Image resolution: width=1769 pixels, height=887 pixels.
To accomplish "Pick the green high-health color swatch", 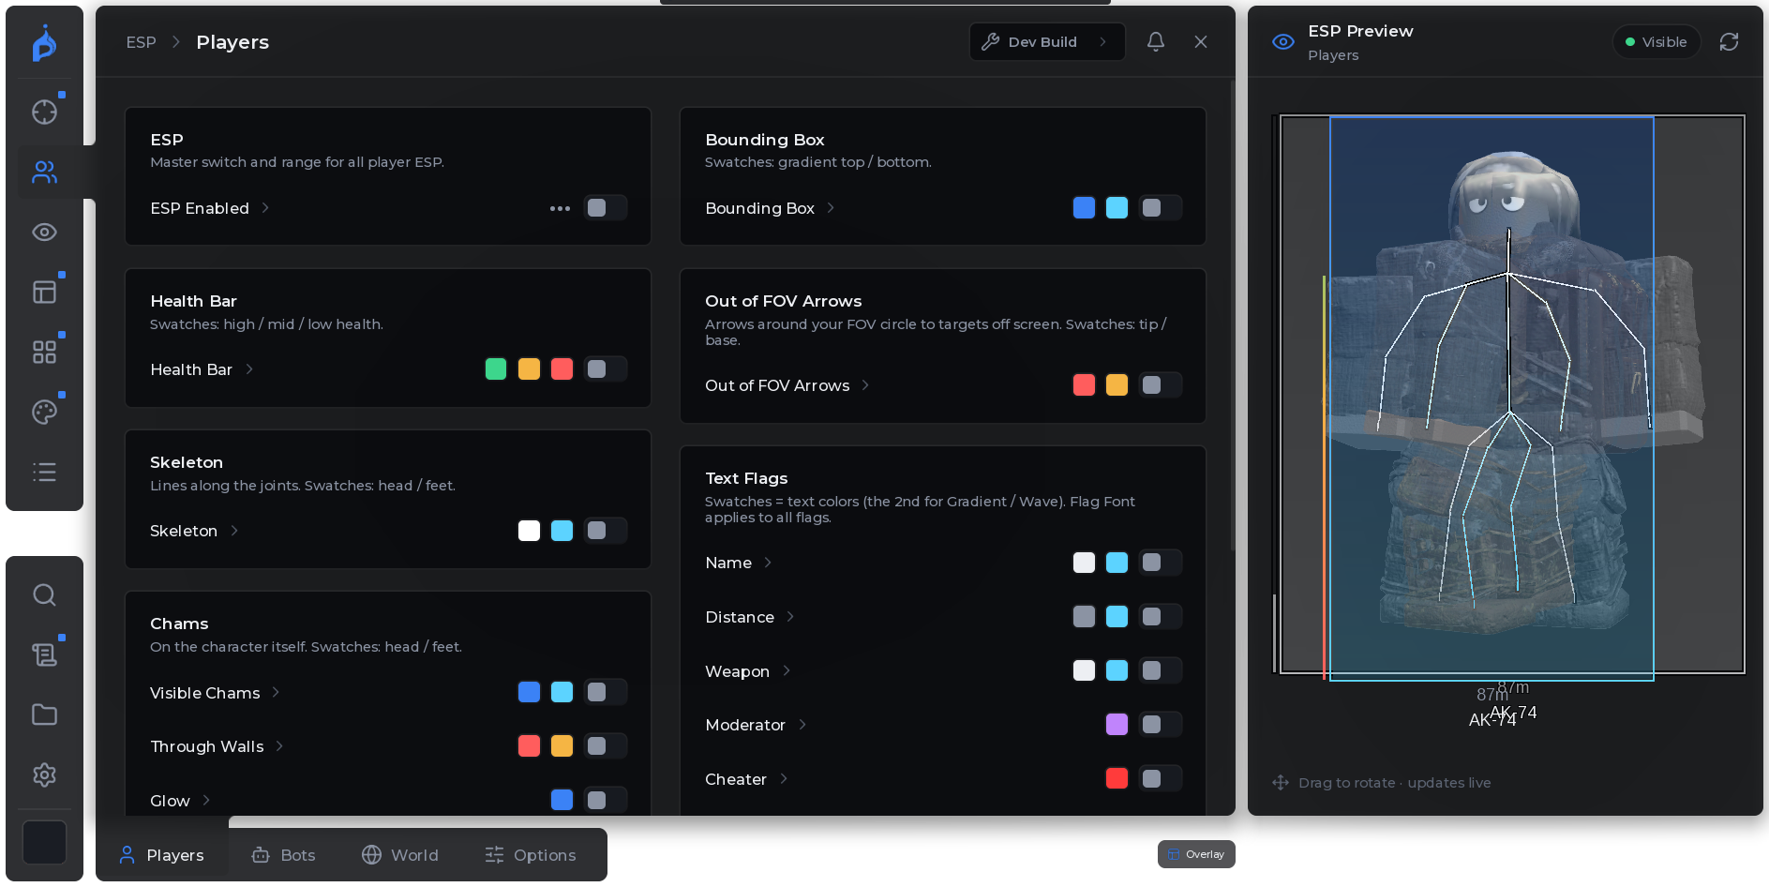I will tap(496, 369).
